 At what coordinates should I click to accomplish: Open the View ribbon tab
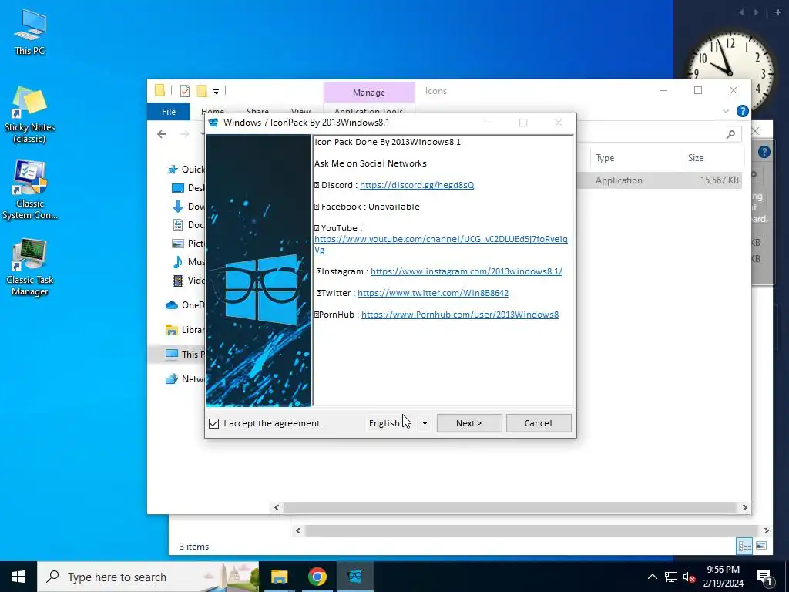coord(300,111)
